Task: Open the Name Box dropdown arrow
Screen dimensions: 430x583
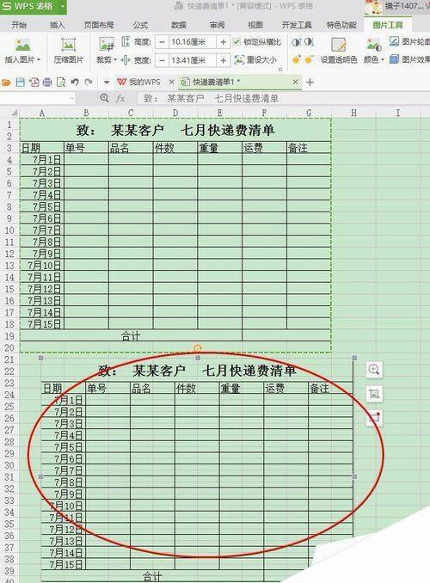Action: coord(71,98)
